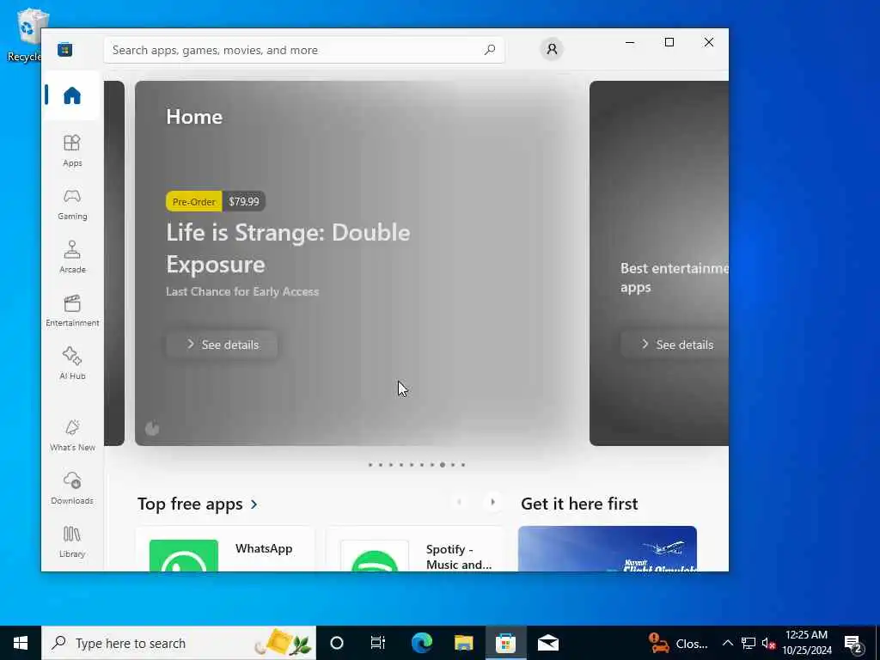Show hidden system tray icons

pyautogui.click(x=727, y=643)
